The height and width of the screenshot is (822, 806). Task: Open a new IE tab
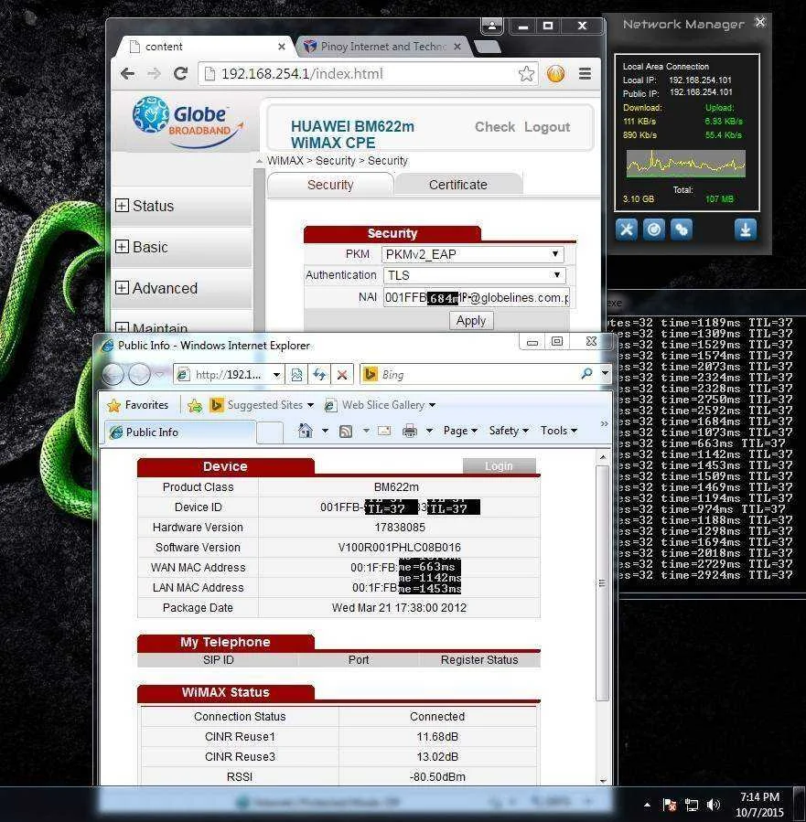pos(270,432)
